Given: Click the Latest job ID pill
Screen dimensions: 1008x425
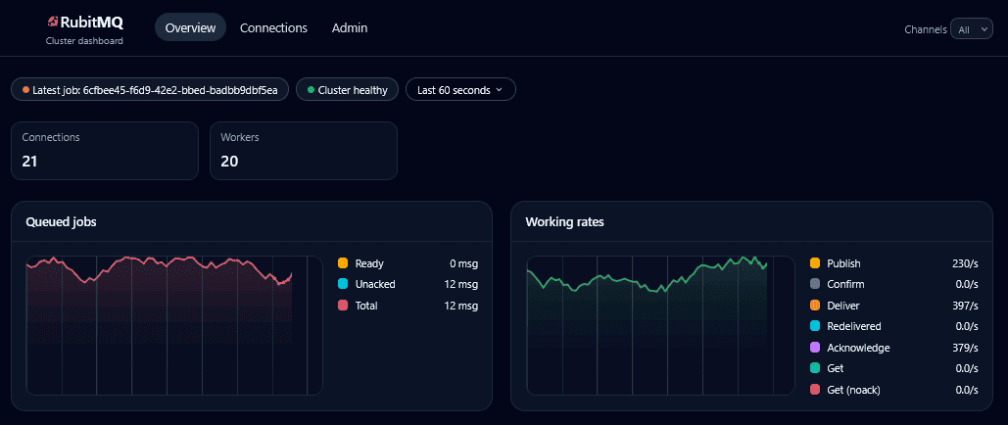Looking at the screenshot, I should pyautogui.click(x=149, y=90).
